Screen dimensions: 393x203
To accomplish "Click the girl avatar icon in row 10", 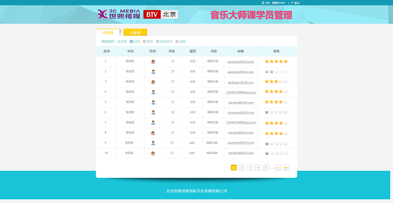I will (x=153, y=153).
